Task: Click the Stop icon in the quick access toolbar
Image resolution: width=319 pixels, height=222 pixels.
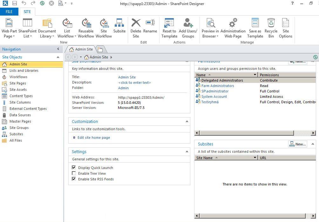Action: tap(51, 3)
